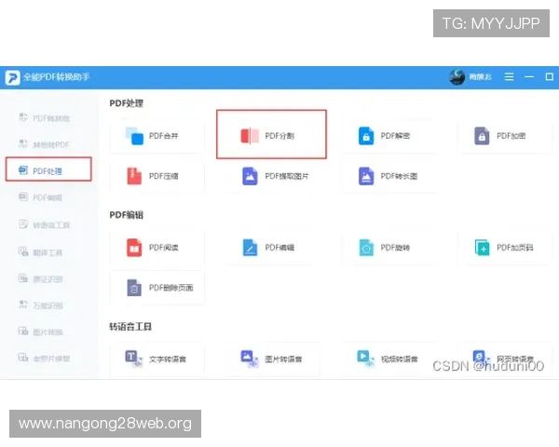This screenshot has height=447, width=559.
Task: Open the PDF加密 (encrypt) tool
Action: 505,136
